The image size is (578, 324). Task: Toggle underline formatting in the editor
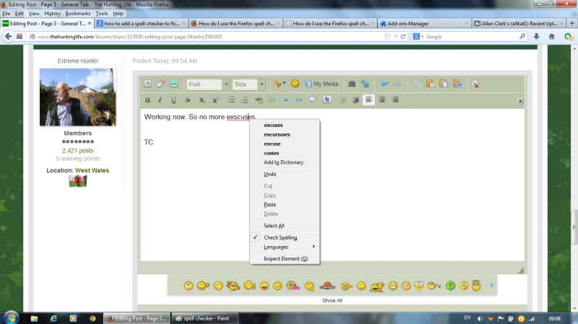point(173,100)
